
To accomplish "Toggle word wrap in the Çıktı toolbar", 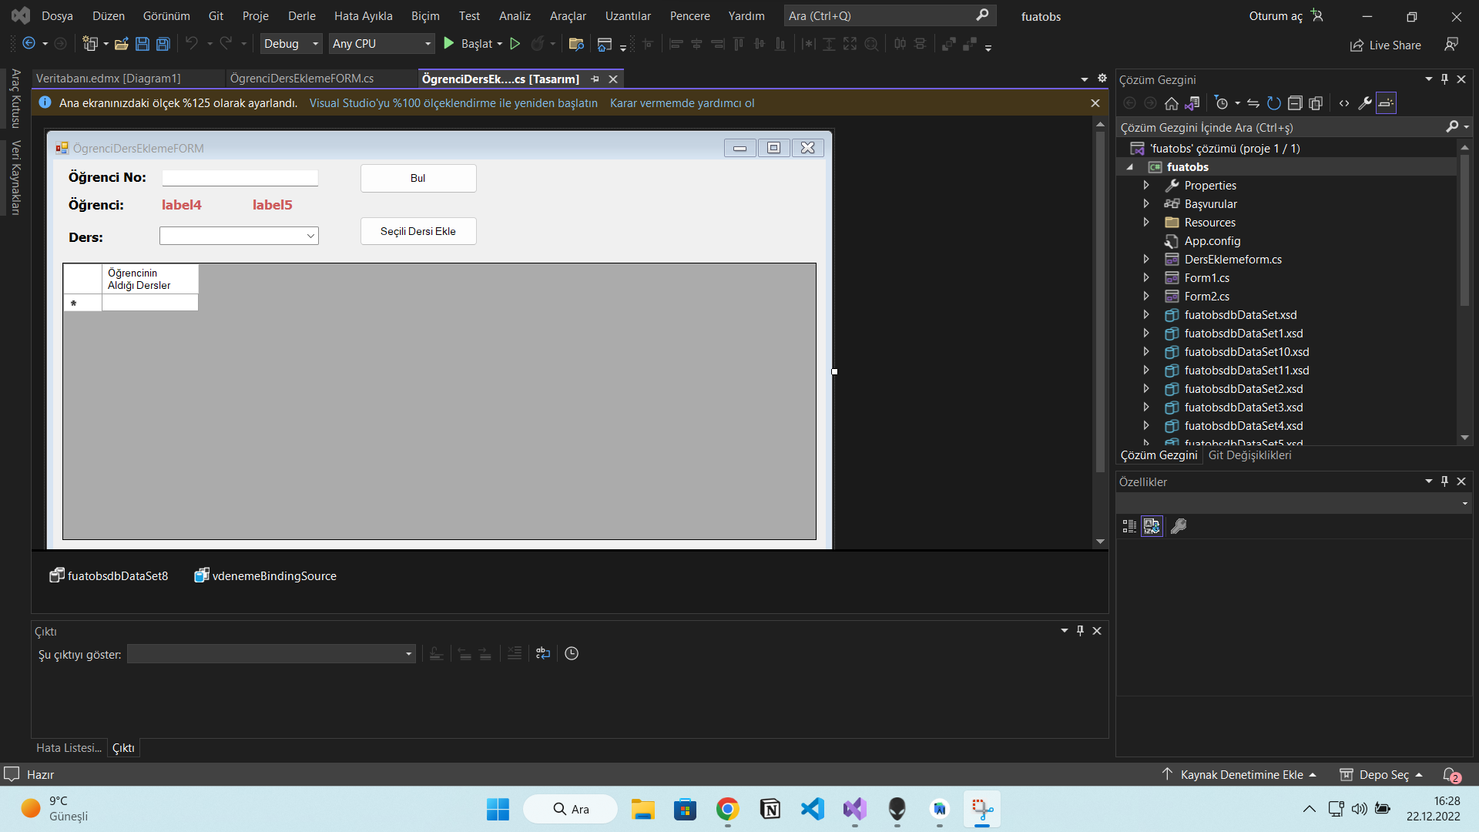I will [543, 653].
